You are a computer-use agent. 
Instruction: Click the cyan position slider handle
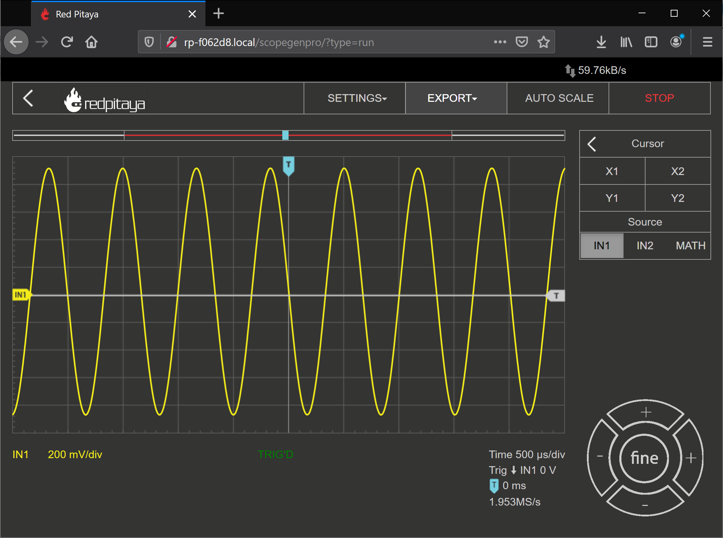click(x=285, y=135)
